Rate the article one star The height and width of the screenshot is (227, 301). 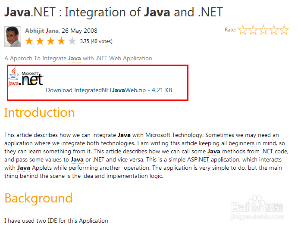click(x=243, y=30)
